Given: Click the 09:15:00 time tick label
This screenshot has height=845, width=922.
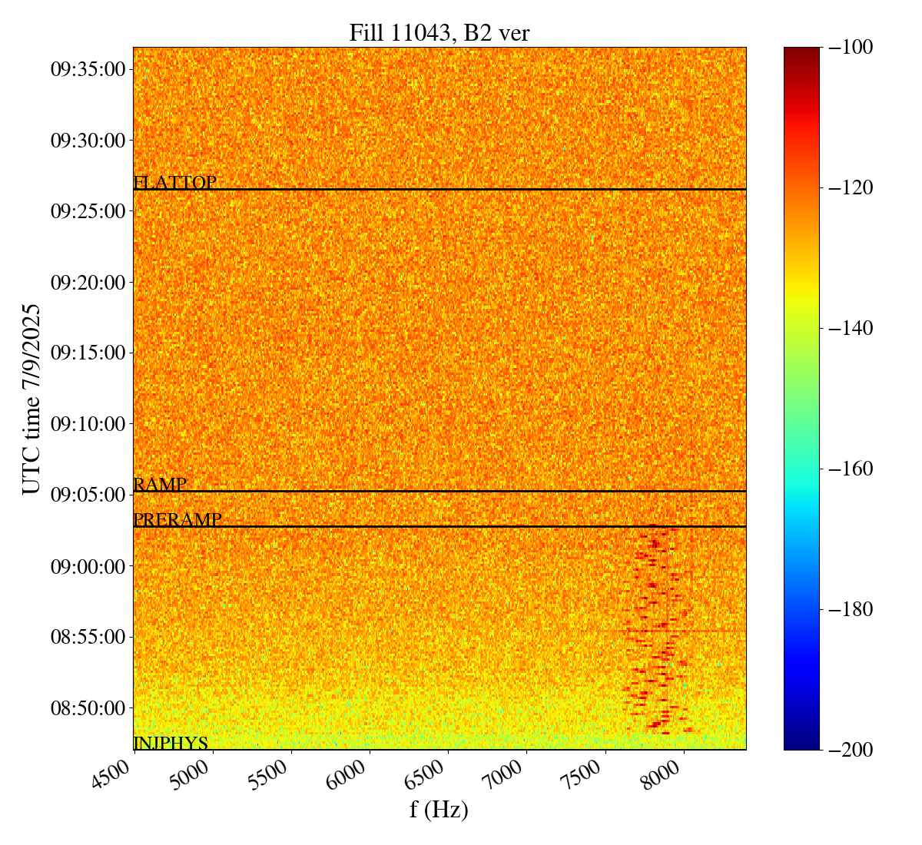Looking at the screenshot, I should pos(88,353).
